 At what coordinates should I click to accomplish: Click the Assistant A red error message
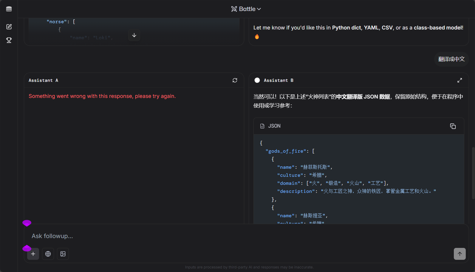(102, 96)
